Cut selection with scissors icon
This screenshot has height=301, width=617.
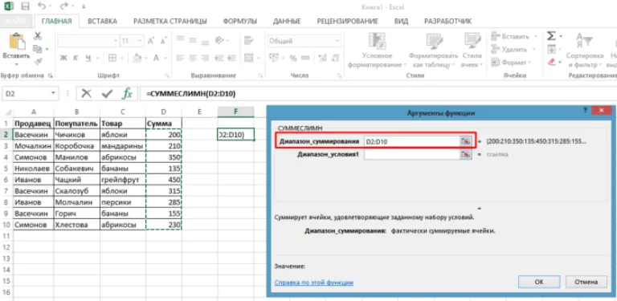click(x=38, y=36)
